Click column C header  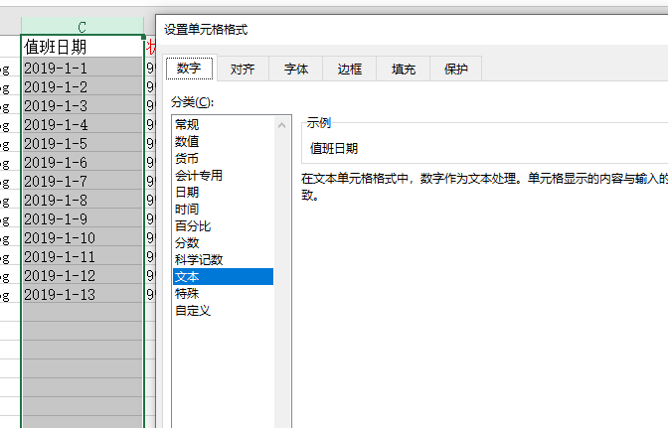coord(82,25)
